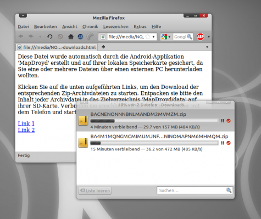Maximize the Mozilla Firefox window
Viewport: 261px width, 219px height.
(196, 16)
